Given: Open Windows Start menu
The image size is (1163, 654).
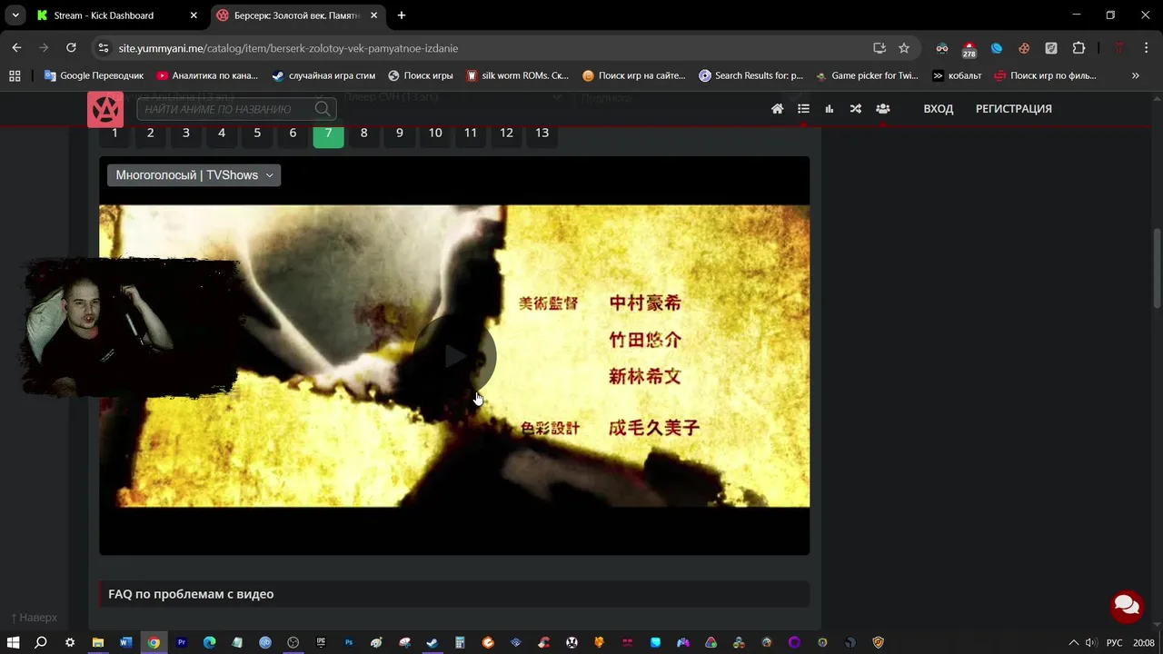Looking at the screenshot, I should pos(13,643).
